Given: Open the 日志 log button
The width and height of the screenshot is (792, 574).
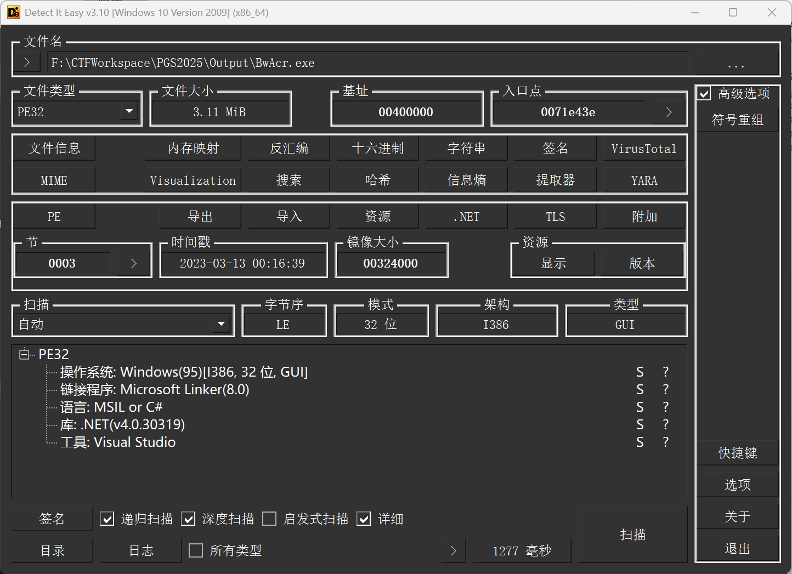Looking at the screenshot, I should tap(141, 550).
